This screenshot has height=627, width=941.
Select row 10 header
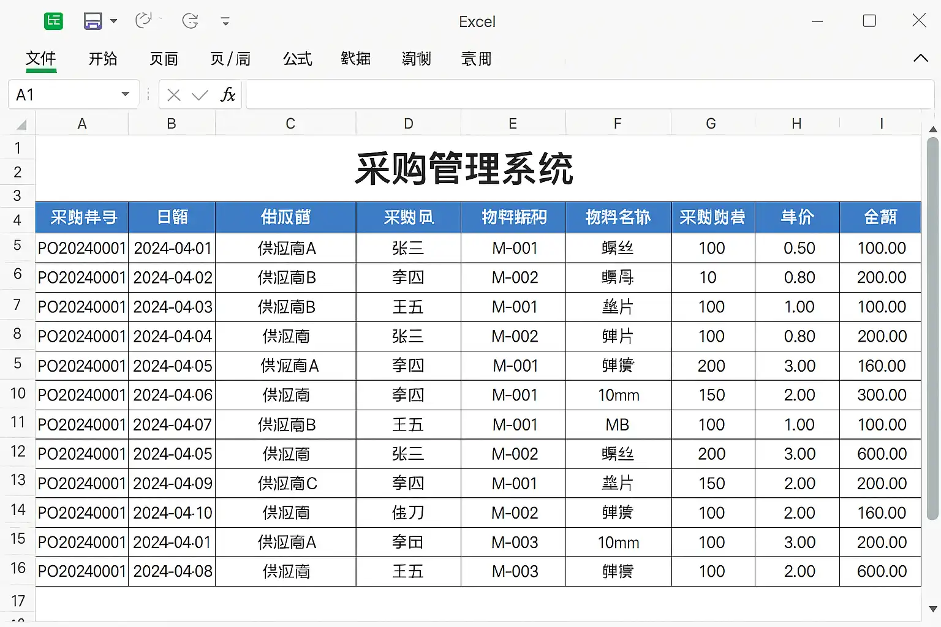pos(18,394)
